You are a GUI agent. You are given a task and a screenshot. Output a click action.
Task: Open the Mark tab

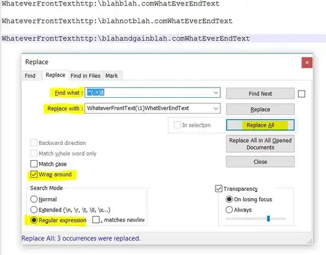click(x=112, y=76)
